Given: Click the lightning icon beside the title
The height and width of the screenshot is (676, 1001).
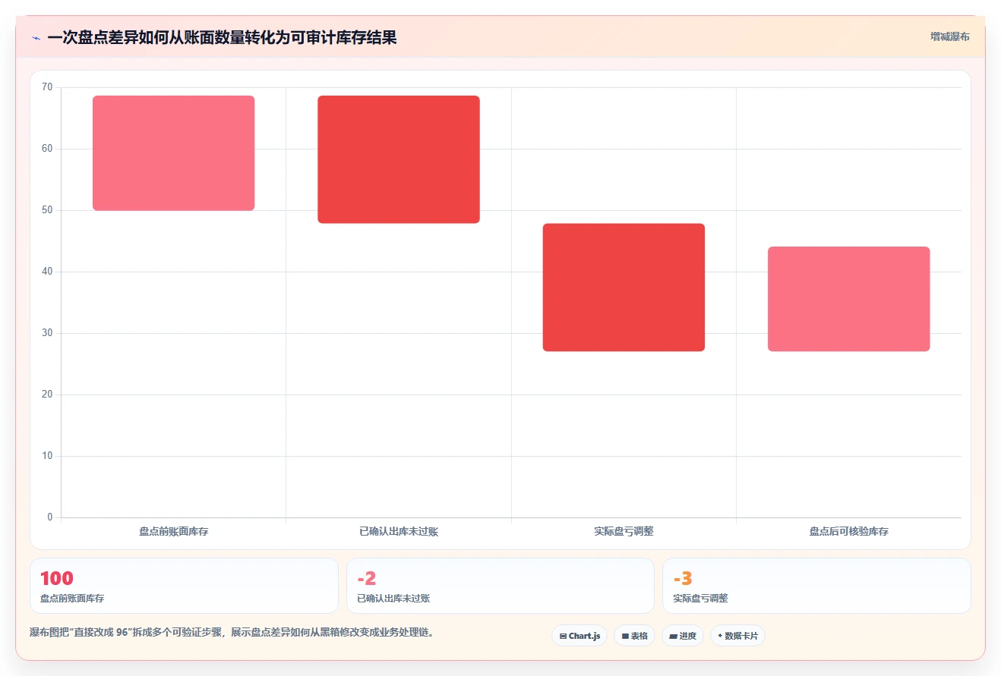Looking at the screenshot, I should click(x=36, y=37).
